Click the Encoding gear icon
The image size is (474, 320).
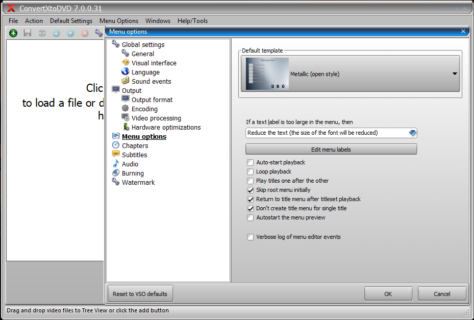(125, 108)
